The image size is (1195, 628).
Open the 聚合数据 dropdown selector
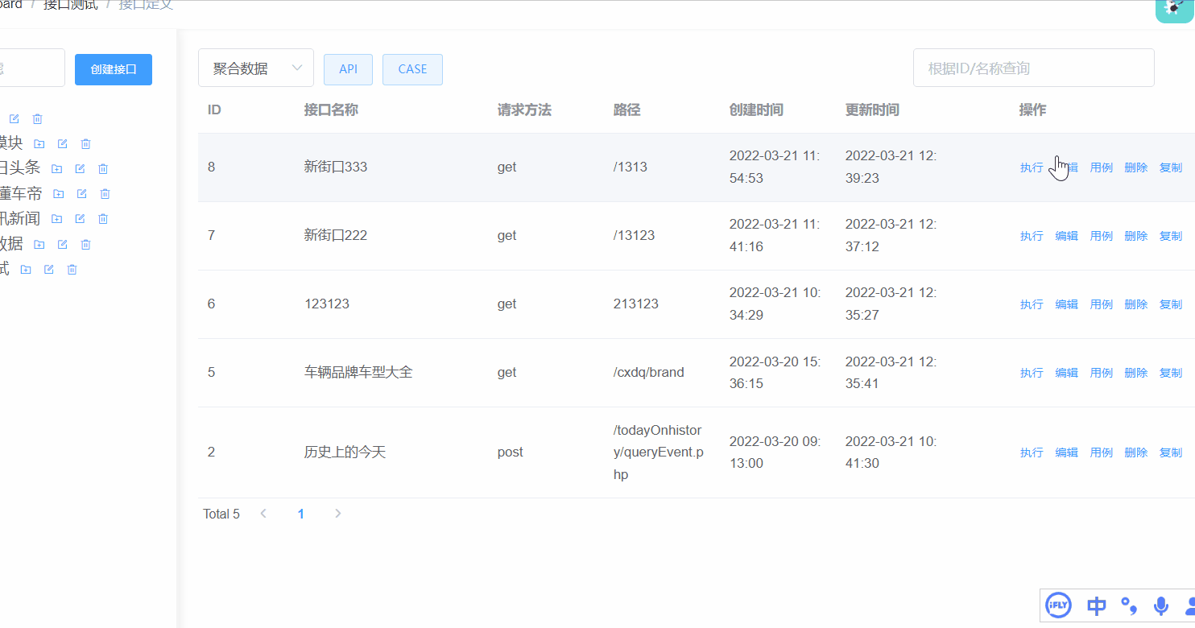[255, 68]
